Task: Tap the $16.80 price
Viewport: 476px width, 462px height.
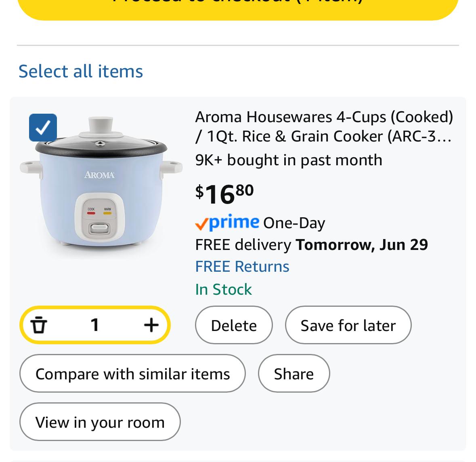Action: (224, 195)
